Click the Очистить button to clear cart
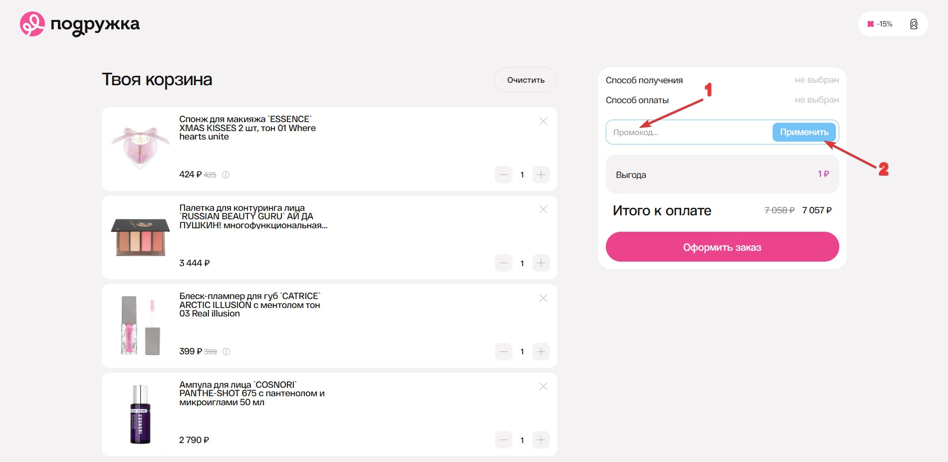The width and height of the screenshot is (948, 462). (525, 80)
